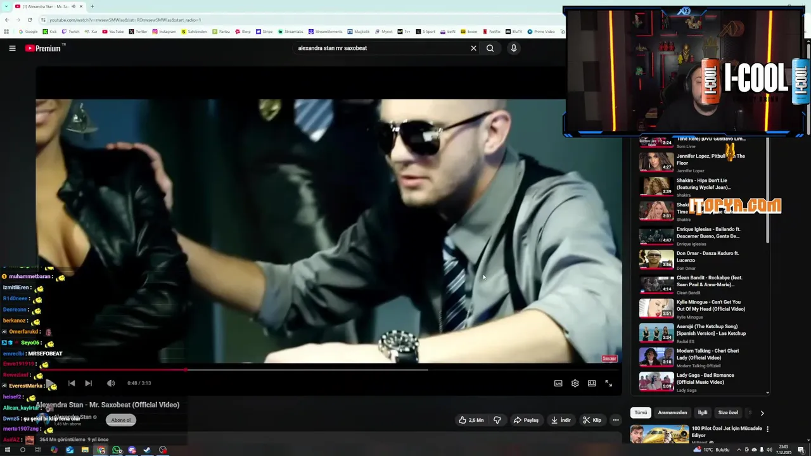Play the previous video in the player
This screenshot has width=811, height=456.
coord(72,383)
